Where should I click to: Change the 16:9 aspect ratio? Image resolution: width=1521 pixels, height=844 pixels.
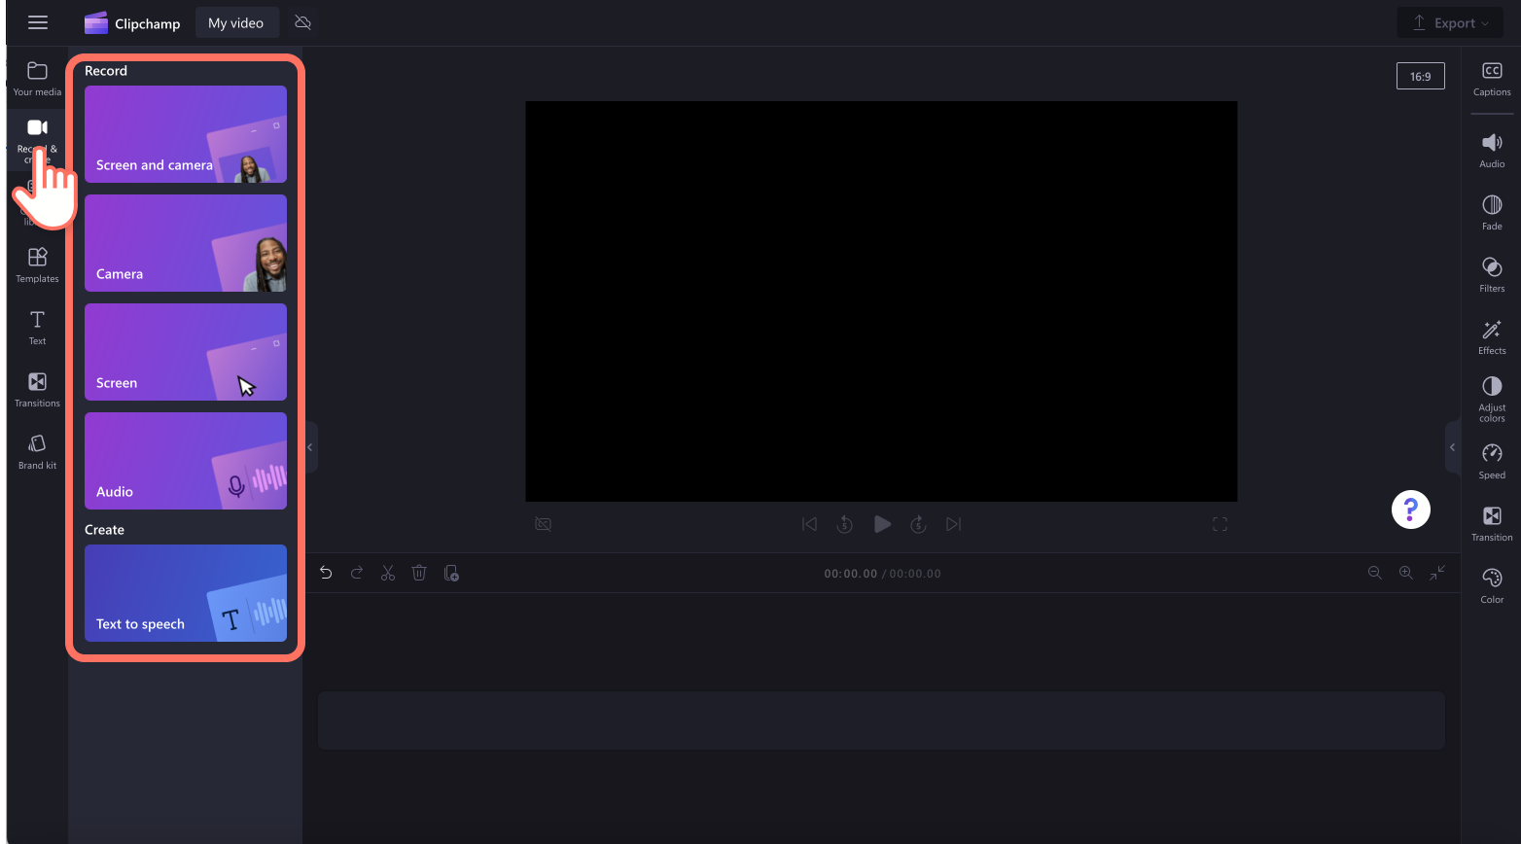click(x=1421, y=76)
